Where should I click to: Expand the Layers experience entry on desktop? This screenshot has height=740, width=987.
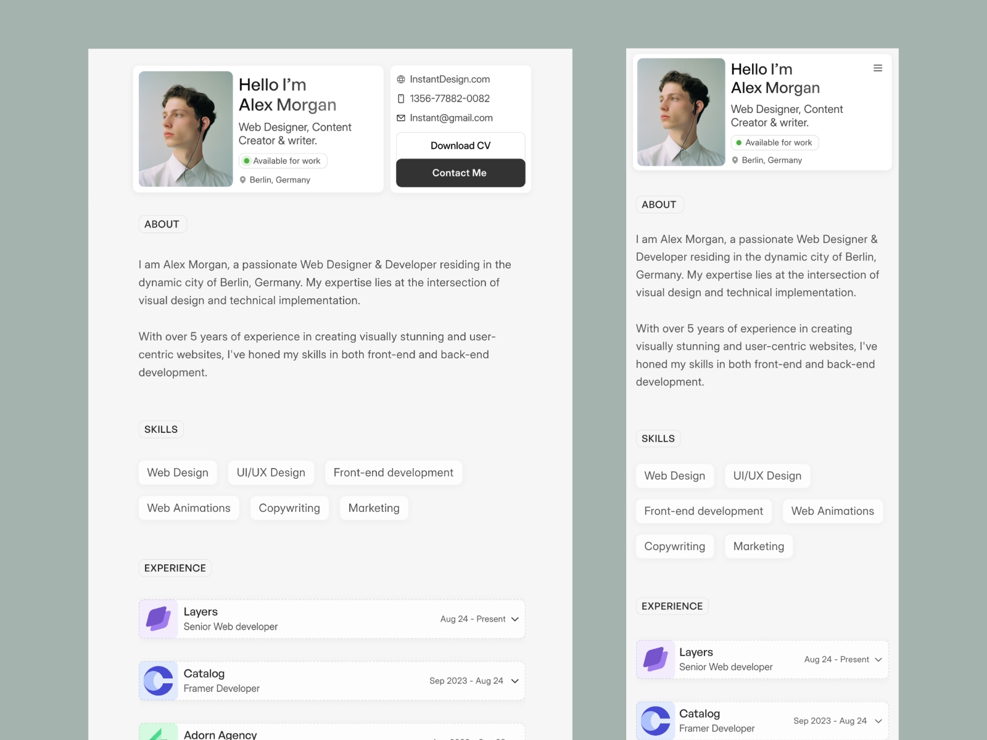click(515, 619)
